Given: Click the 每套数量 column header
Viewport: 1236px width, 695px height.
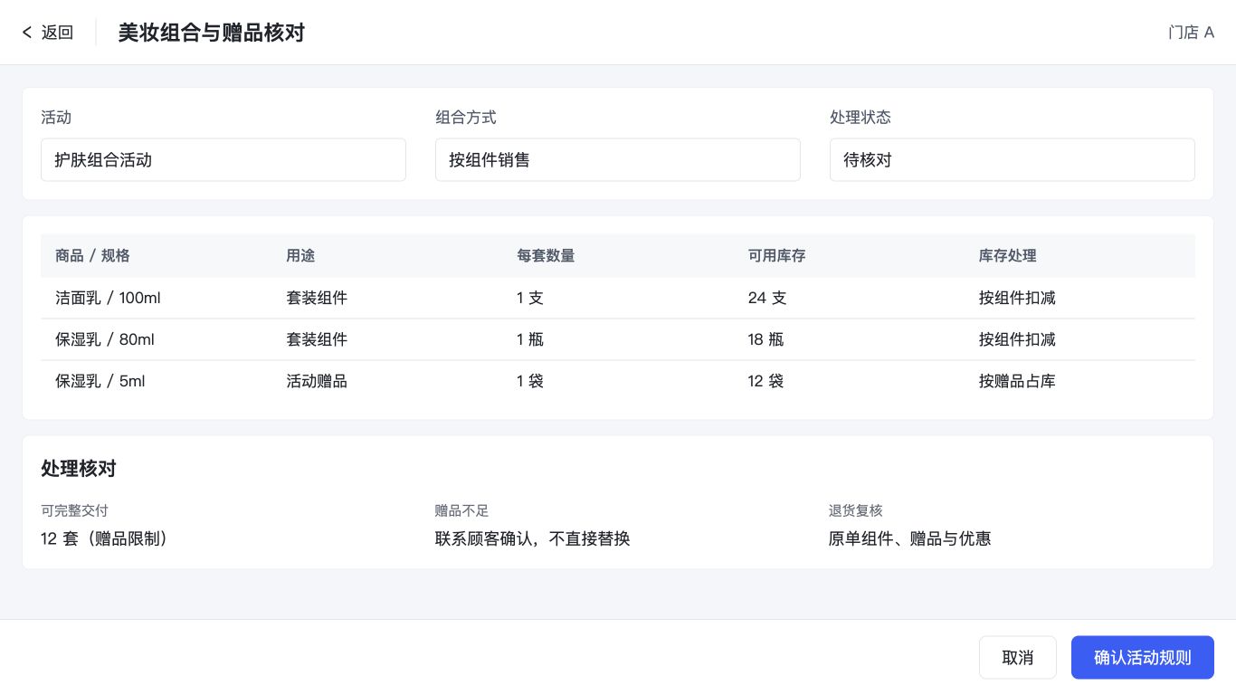Looking at the screenshot, I should click(546, 256).
